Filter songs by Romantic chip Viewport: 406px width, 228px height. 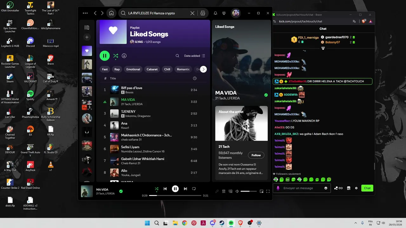[183, 69]
